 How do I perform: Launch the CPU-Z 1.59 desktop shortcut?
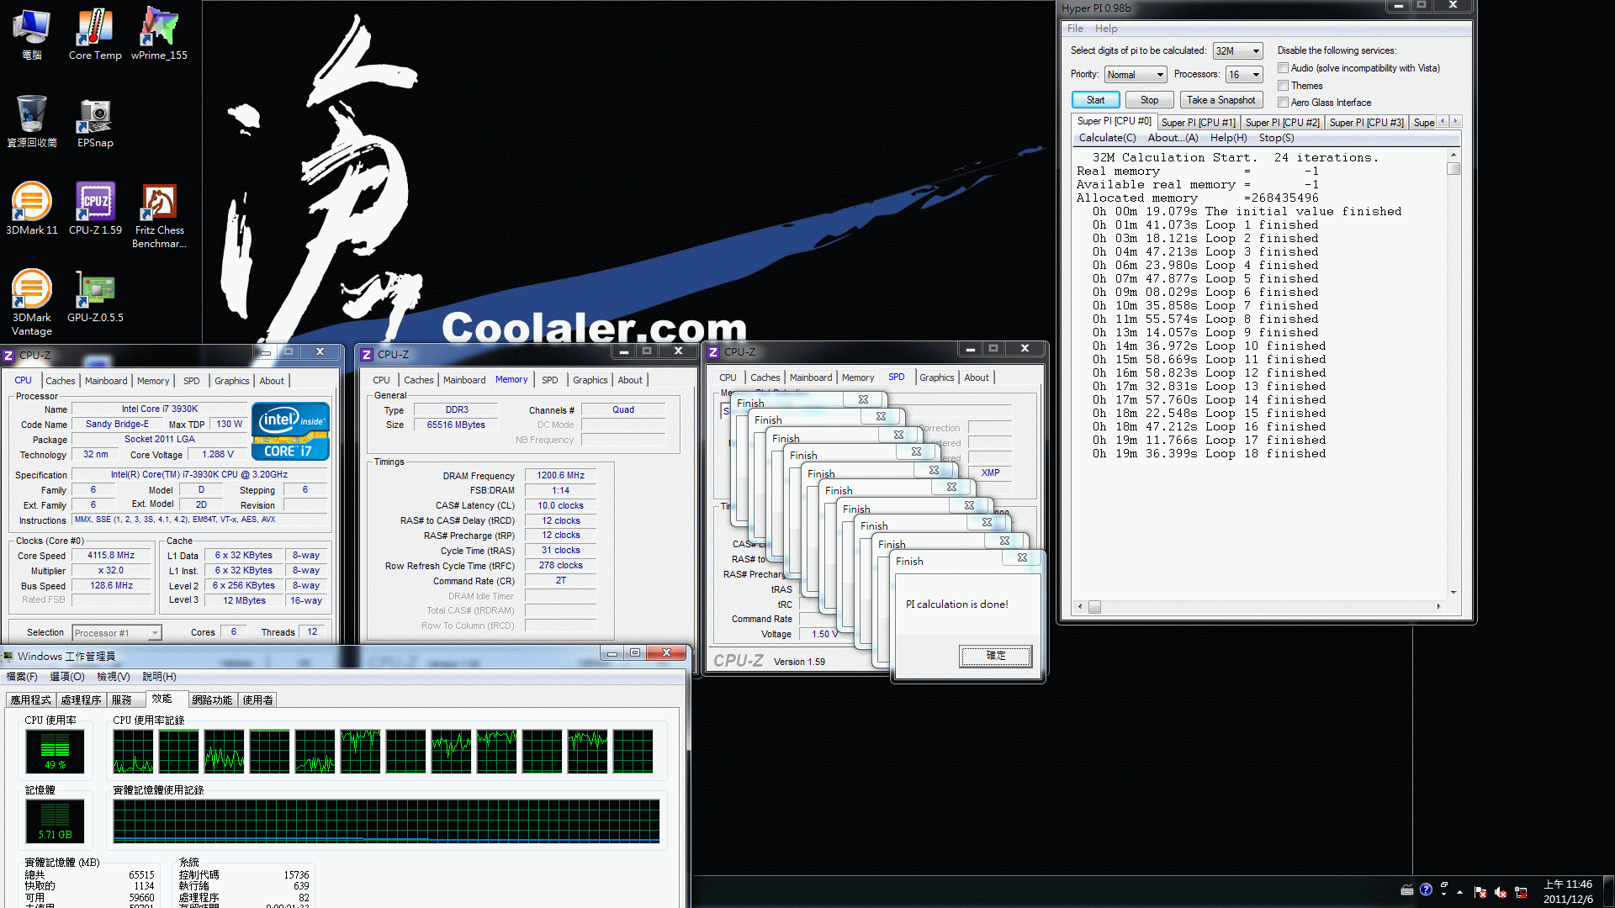click(x=95, y=209)
